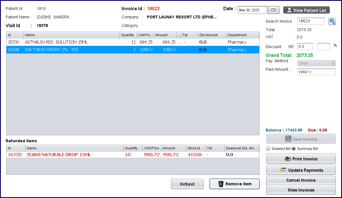This screenshot has height=198, width=342.
Task: Click Quantity column header in items table
Action: tap(128, 35)
